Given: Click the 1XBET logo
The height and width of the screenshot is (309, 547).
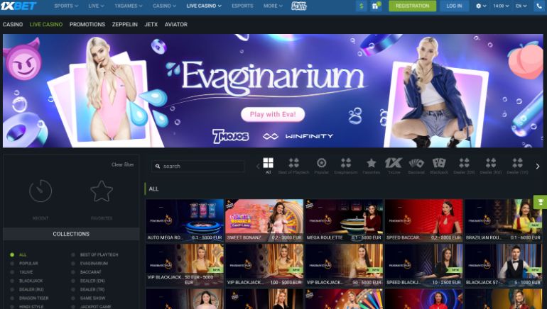Looking at the screenshot, I should (x=18, y=6).
